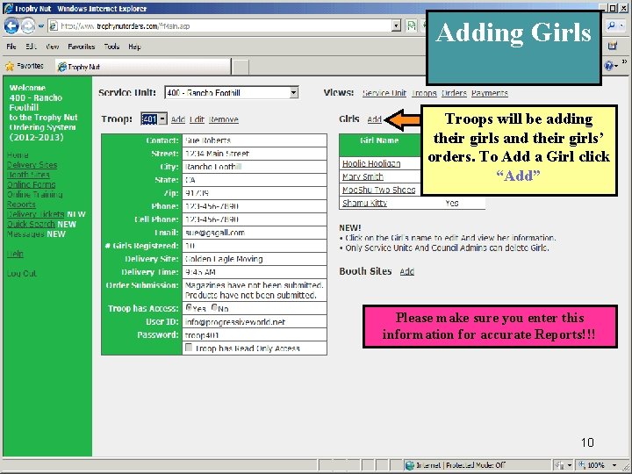Open the Troops view link
Image resolution: width=632 pixels, height=474 pixels.
pos(425,93)
